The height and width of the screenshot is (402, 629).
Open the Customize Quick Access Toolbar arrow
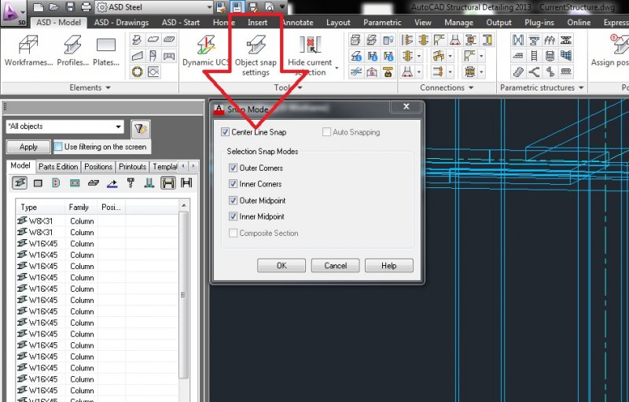pos(282,7)
